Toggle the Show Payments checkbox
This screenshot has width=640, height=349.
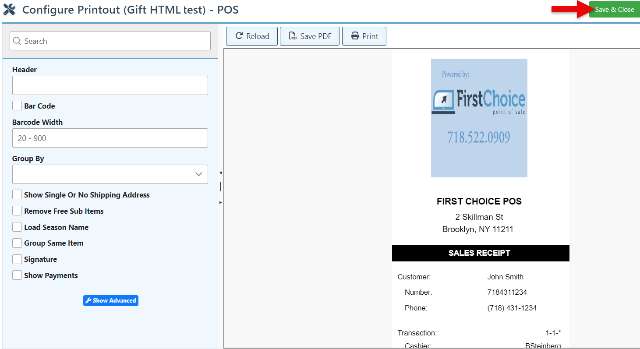(x=17, y=275)
